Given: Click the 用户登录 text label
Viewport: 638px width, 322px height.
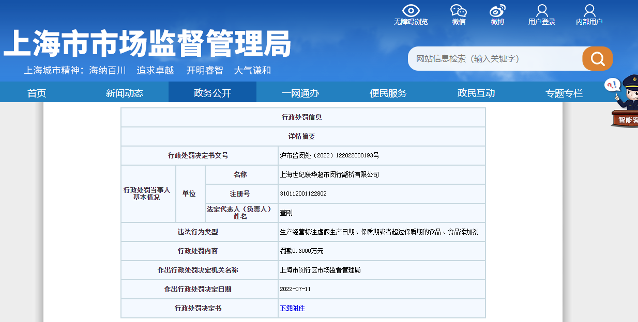Looking at the screenshot, I should click(542, 22).
